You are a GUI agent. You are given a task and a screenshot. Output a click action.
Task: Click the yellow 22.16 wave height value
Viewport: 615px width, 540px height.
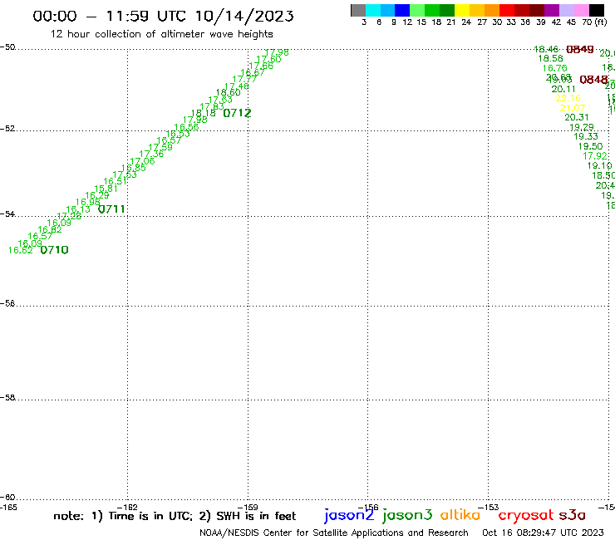[x=568, y=98]
